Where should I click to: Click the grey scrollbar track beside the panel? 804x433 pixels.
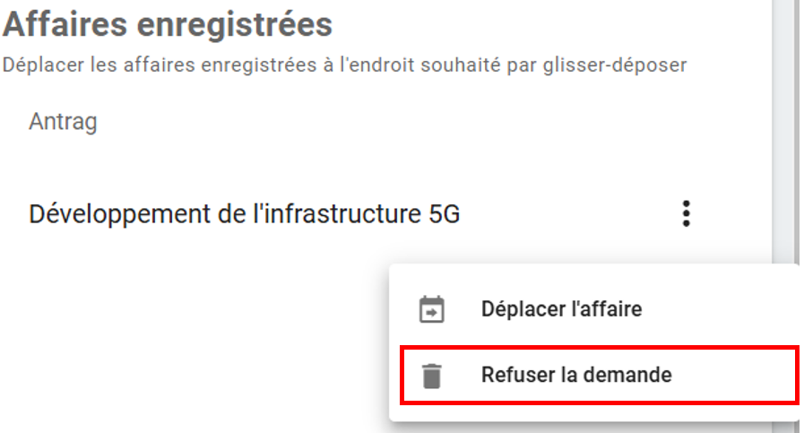tap(787, 179)
